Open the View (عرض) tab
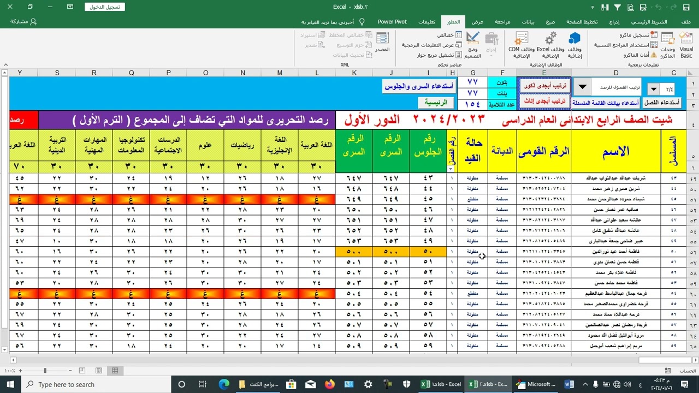699x393 pixels. 477,22
